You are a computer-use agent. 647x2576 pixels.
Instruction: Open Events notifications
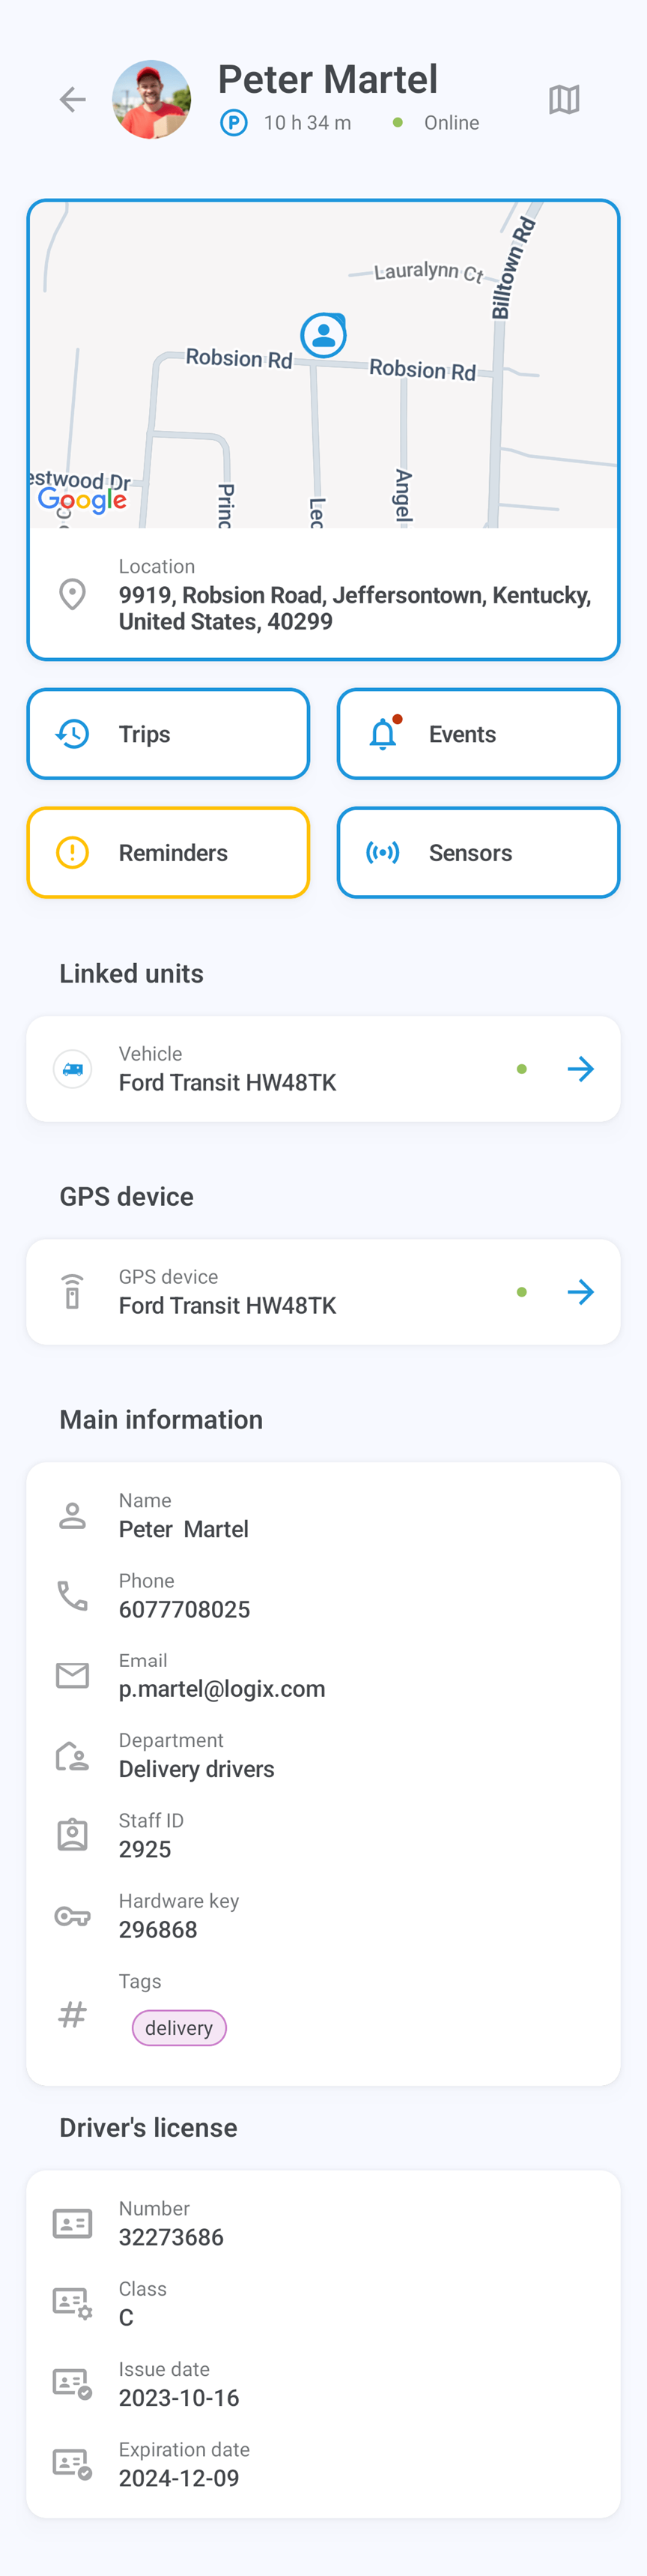479,734
